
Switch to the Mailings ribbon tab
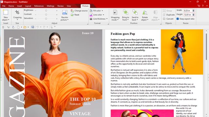pos(51,6)
